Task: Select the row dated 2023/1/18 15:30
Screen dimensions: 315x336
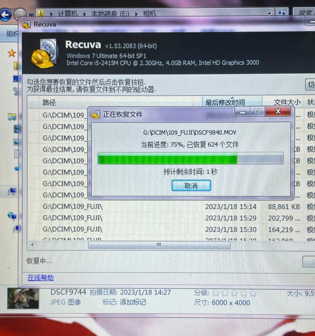Action: coord(170,230)
